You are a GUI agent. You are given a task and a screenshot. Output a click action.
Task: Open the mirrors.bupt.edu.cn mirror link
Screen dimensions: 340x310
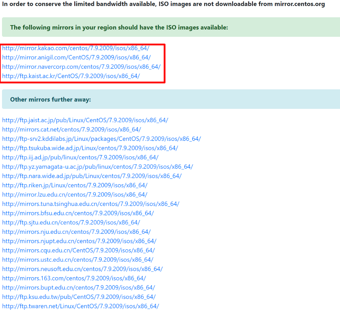[x=79, y=288]
